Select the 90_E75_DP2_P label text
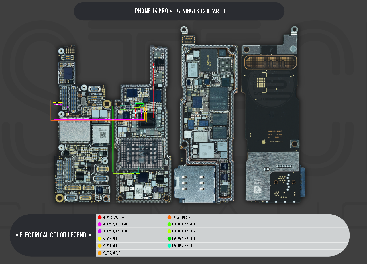Viewport: 367px width, 264px height. [111, 253]
